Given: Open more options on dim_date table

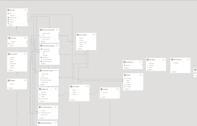Looking at the screenshot, I should click(x=27, y=10).
